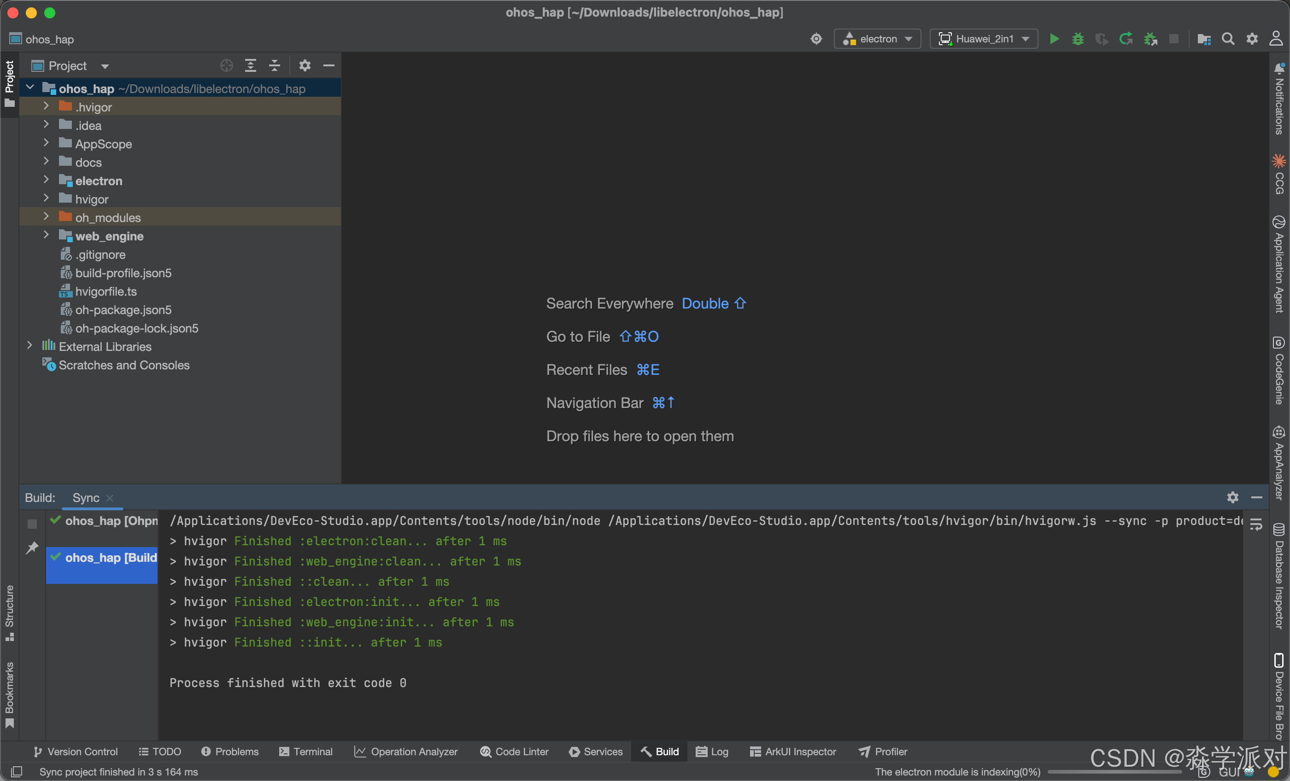Expand the .idea folder

(x=46, y=125)
